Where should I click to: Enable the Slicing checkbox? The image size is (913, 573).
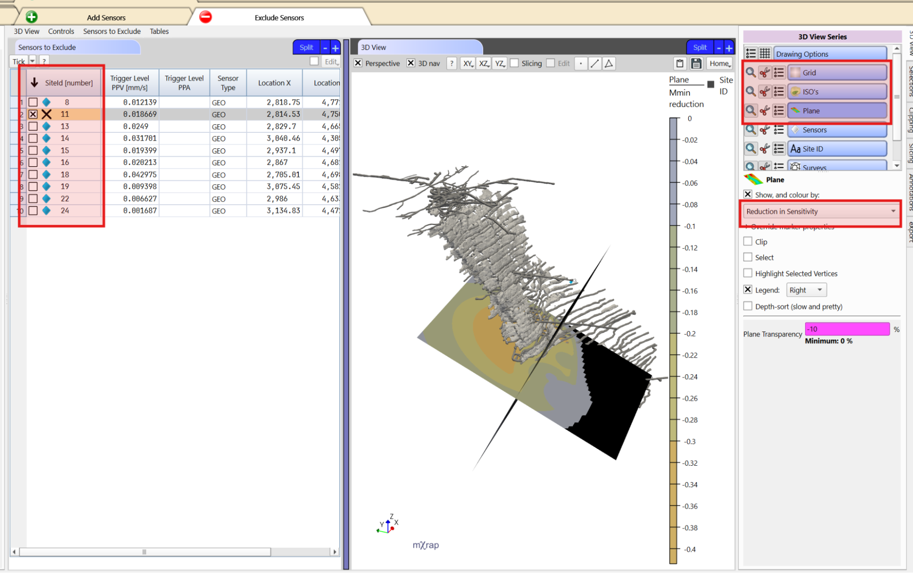514,63
